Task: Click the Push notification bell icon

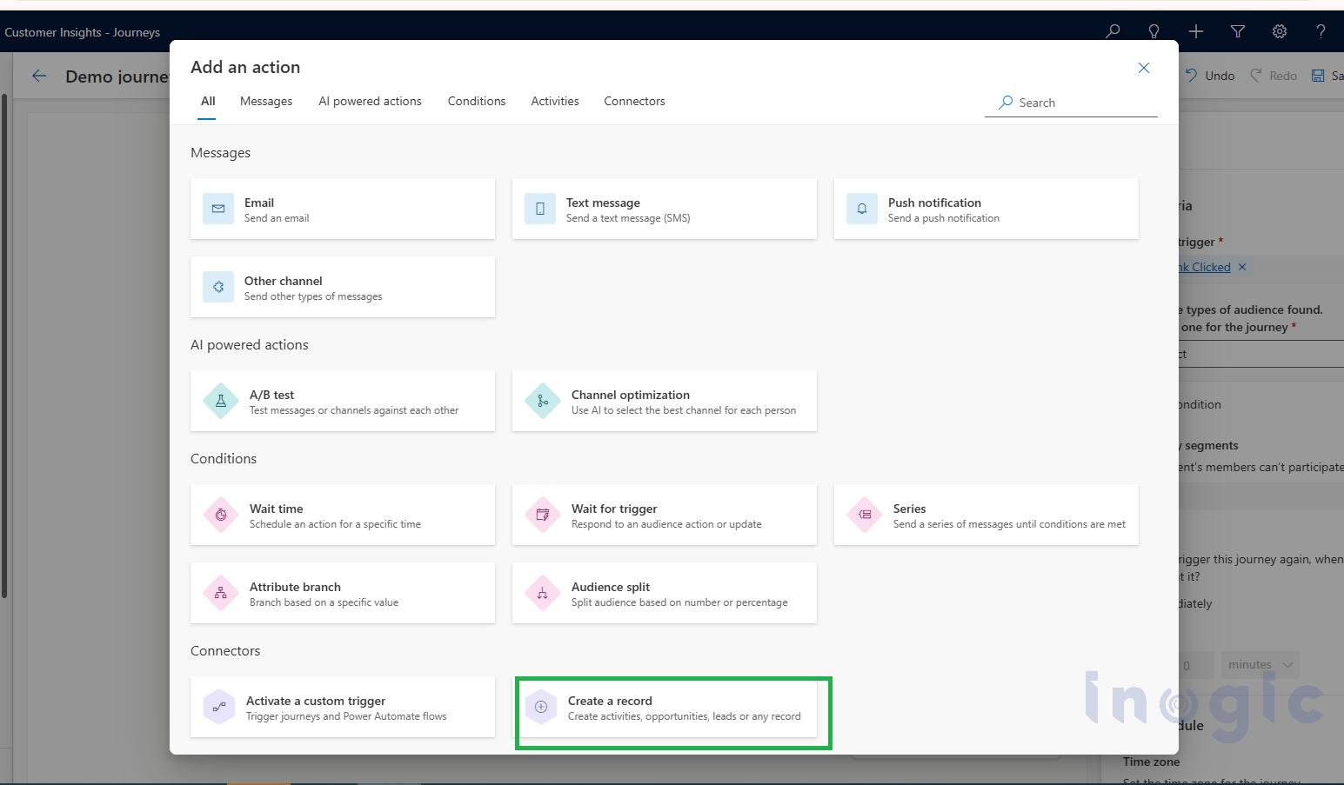Action: point(862,209)
